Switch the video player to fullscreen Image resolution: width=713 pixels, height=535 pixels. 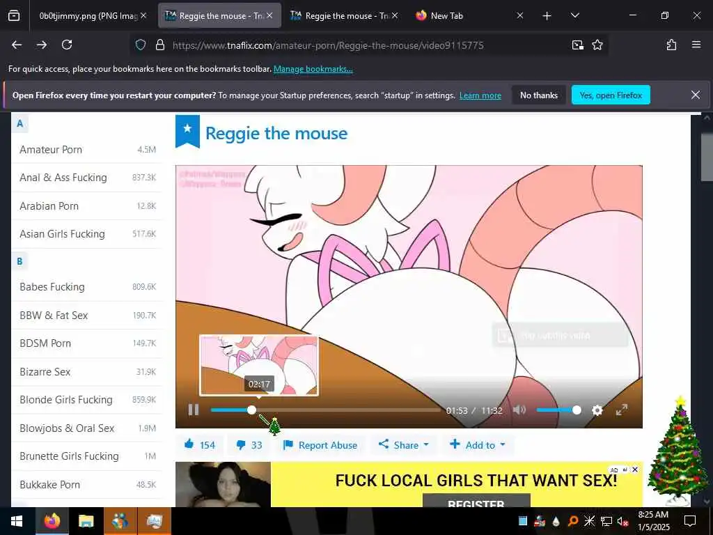click(622, 410)
